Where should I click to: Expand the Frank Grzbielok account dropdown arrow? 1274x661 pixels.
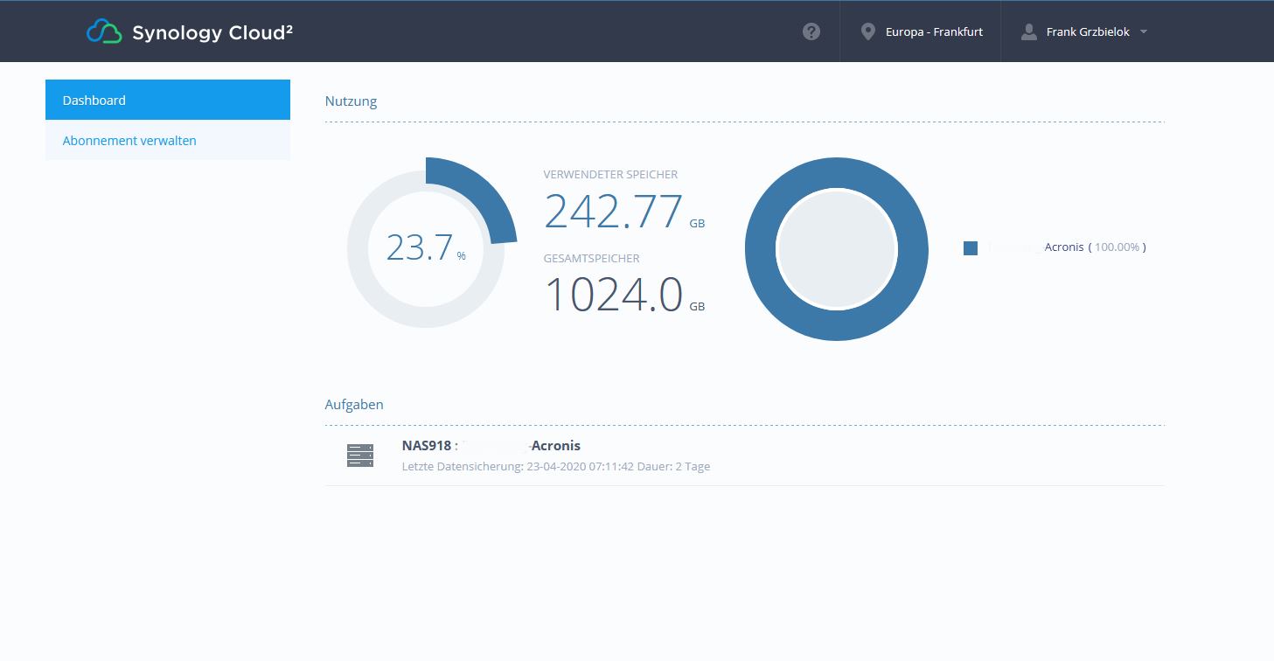1144,31
